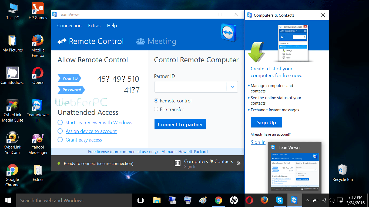Open the Extras menu in TeamViewer
Image resolution: width=369 pixels, height=207 pixels.
coord(94,26)
